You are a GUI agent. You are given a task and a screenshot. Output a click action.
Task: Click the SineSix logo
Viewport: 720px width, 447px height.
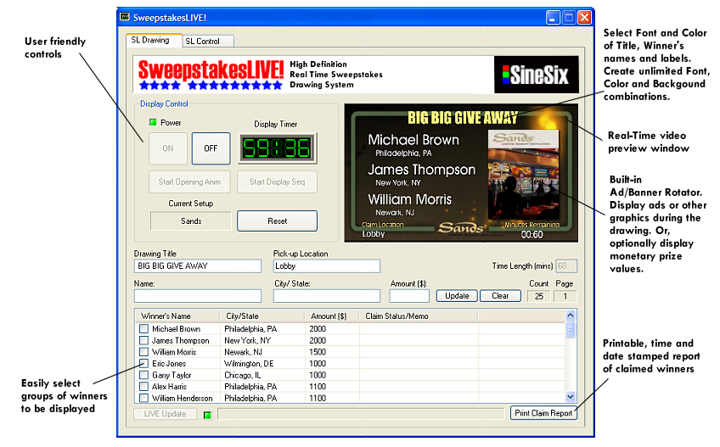tap(536, 75)
